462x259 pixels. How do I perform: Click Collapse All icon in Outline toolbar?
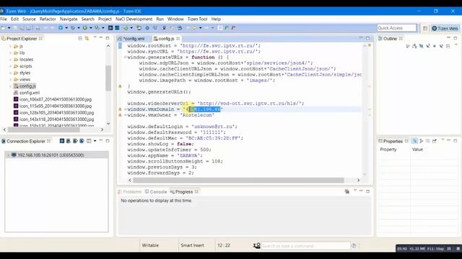[448, 46]
